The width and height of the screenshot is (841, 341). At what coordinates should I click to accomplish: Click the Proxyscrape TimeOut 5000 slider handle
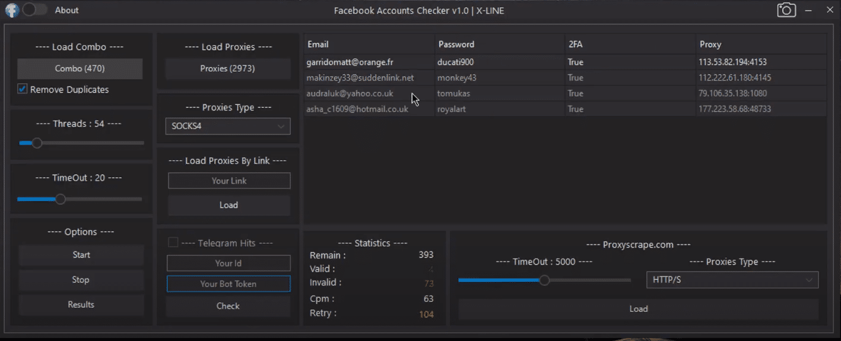544,281
